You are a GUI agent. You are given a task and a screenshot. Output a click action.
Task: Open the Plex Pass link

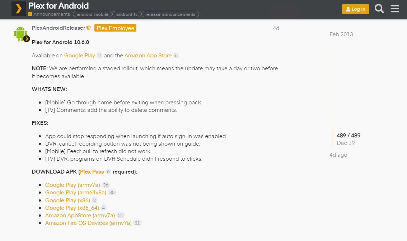[x=92, y=172]
